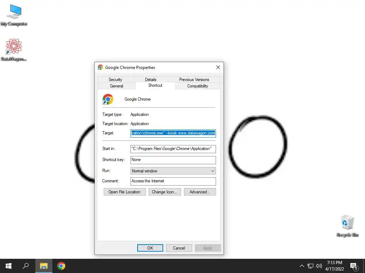Viewport: 365px width, 273px height.
Task: Confirm with the OK button
Action: point(150,248)
